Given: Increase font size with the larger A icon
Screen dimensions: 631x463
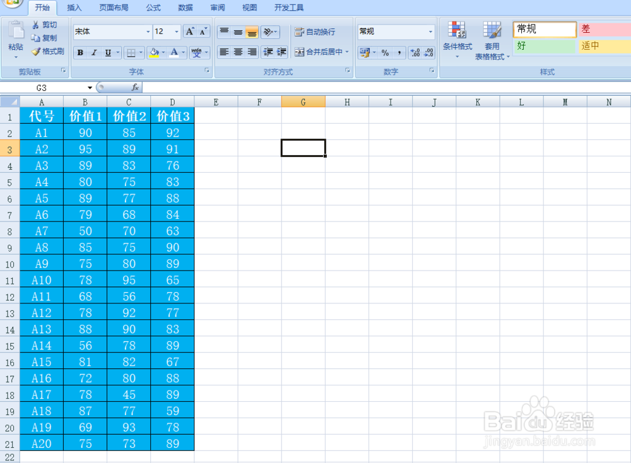Looking at the screenshot, I should pyautogui.click(x=190, y=32).
